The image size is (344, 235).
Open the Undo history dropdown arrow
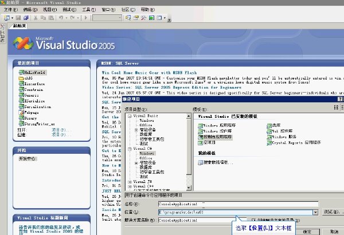coord(66,18)
